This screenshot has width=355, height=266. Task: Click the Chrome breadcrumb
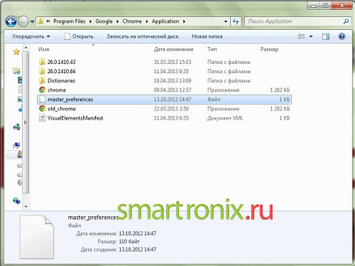click(x=132, y=21)
